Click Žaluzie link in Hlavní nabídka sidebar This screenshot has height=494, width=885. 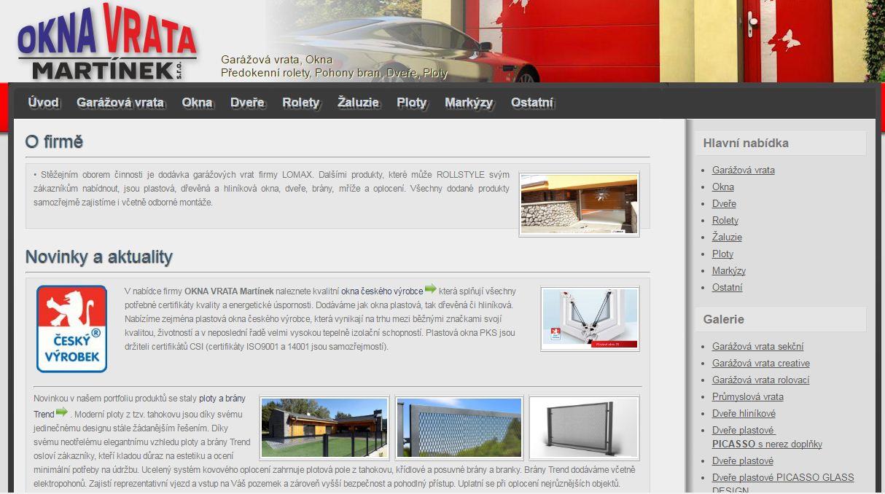[x=727, y=238]
